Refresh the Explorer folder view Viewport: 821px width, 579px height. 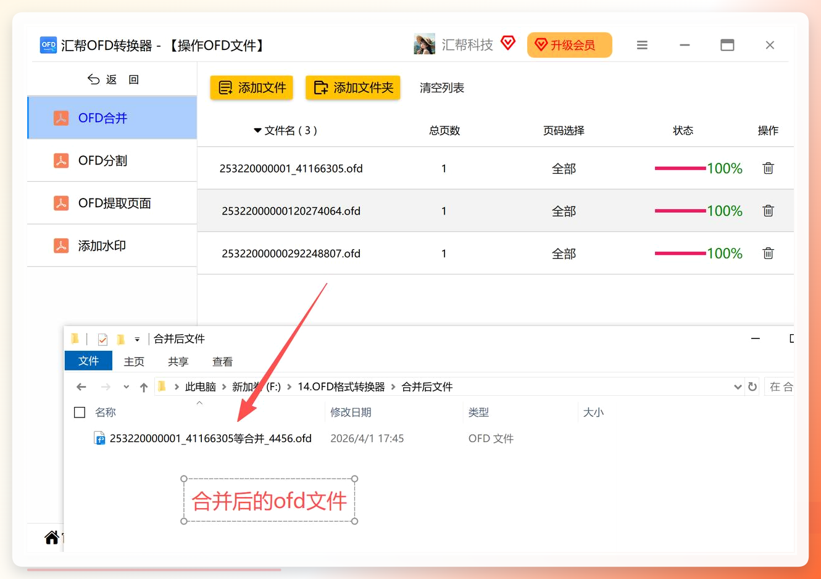click(x=752, y=387)
